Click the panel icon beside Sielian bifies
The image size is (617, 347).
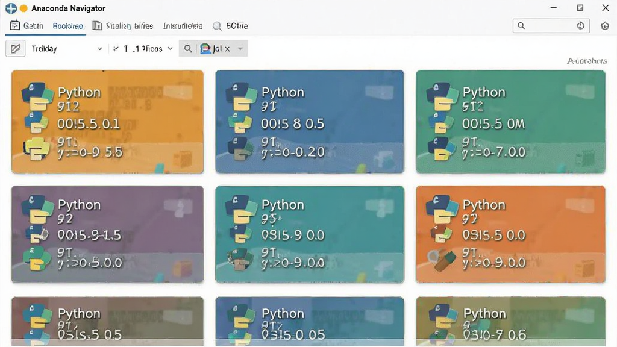(x=97, y=25)
